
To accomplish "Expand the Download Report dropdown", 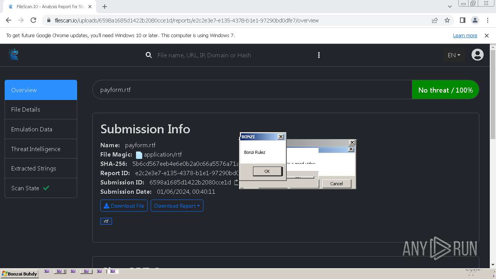I will 177,206.
